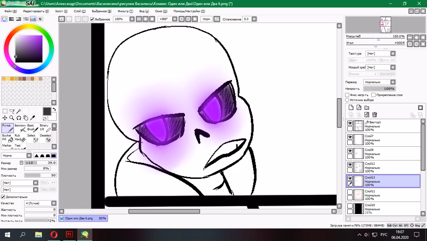Image resolution: width=427 pixels, height=241 pixels.
Task: Open the Текстура dropdown
Action: [393, 54]
